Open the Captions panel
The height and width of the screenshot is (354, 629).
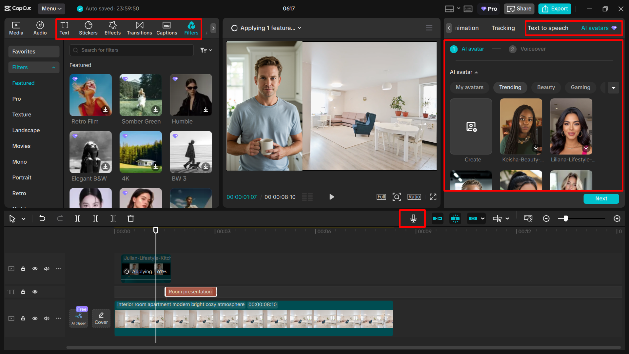point(167,28)
